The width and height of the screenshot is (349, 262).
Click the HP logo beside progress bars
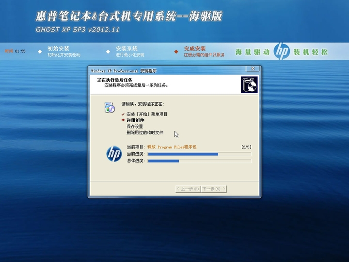pyautogui.click(x=113, y=154)
